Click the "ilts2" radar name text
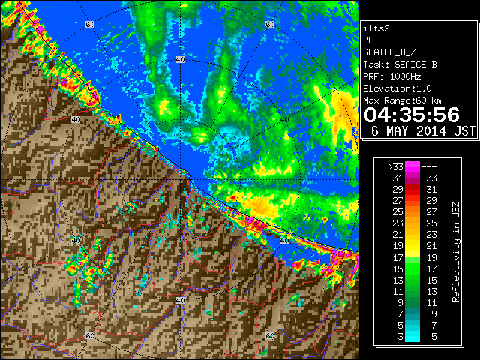This screenshot has width=480, height=360. pyautogui.click(x=376, y=28)
